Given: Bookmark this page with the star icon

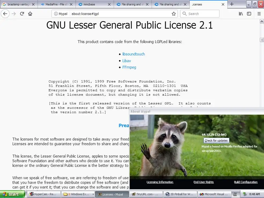Looking at the screenshot, I should point(174,14).
